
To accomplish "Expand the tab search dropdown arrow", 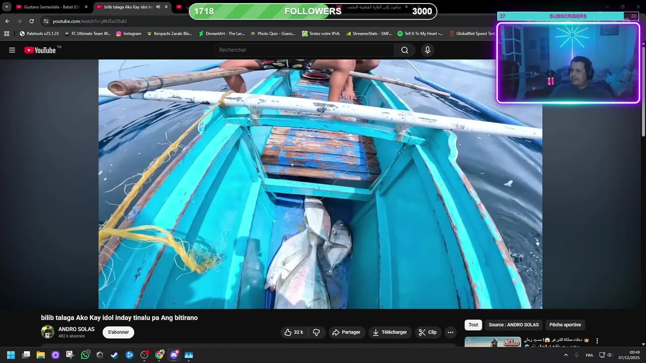I will [x=7, y=7].
